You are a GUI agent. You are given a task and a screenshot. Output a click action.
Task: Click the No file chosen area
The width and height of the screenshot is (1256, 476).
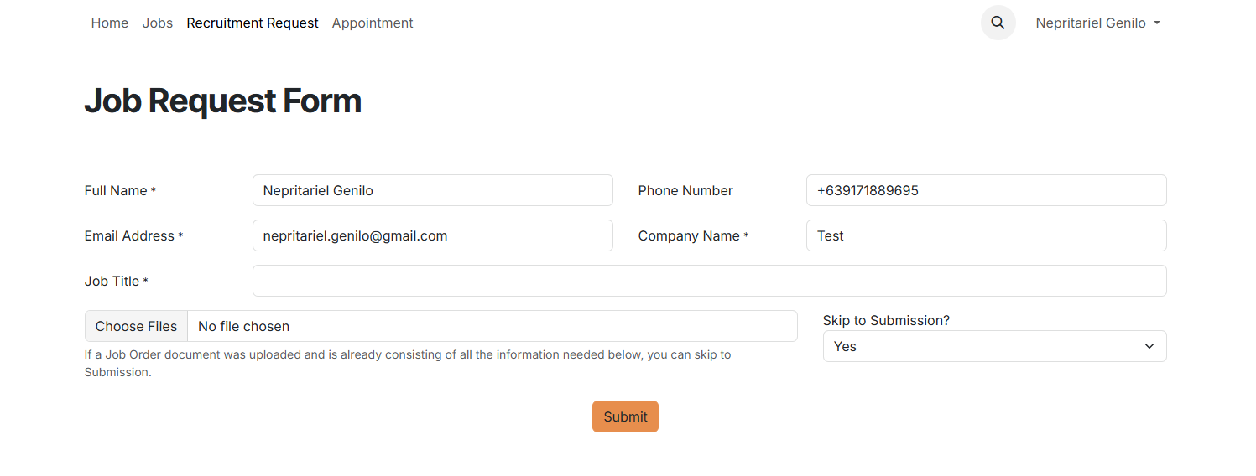point(492,326)
